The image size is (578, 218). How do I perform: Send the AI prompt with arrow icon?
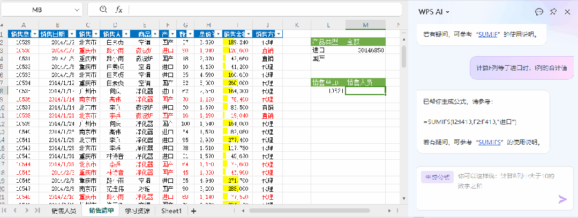[562, 199]
